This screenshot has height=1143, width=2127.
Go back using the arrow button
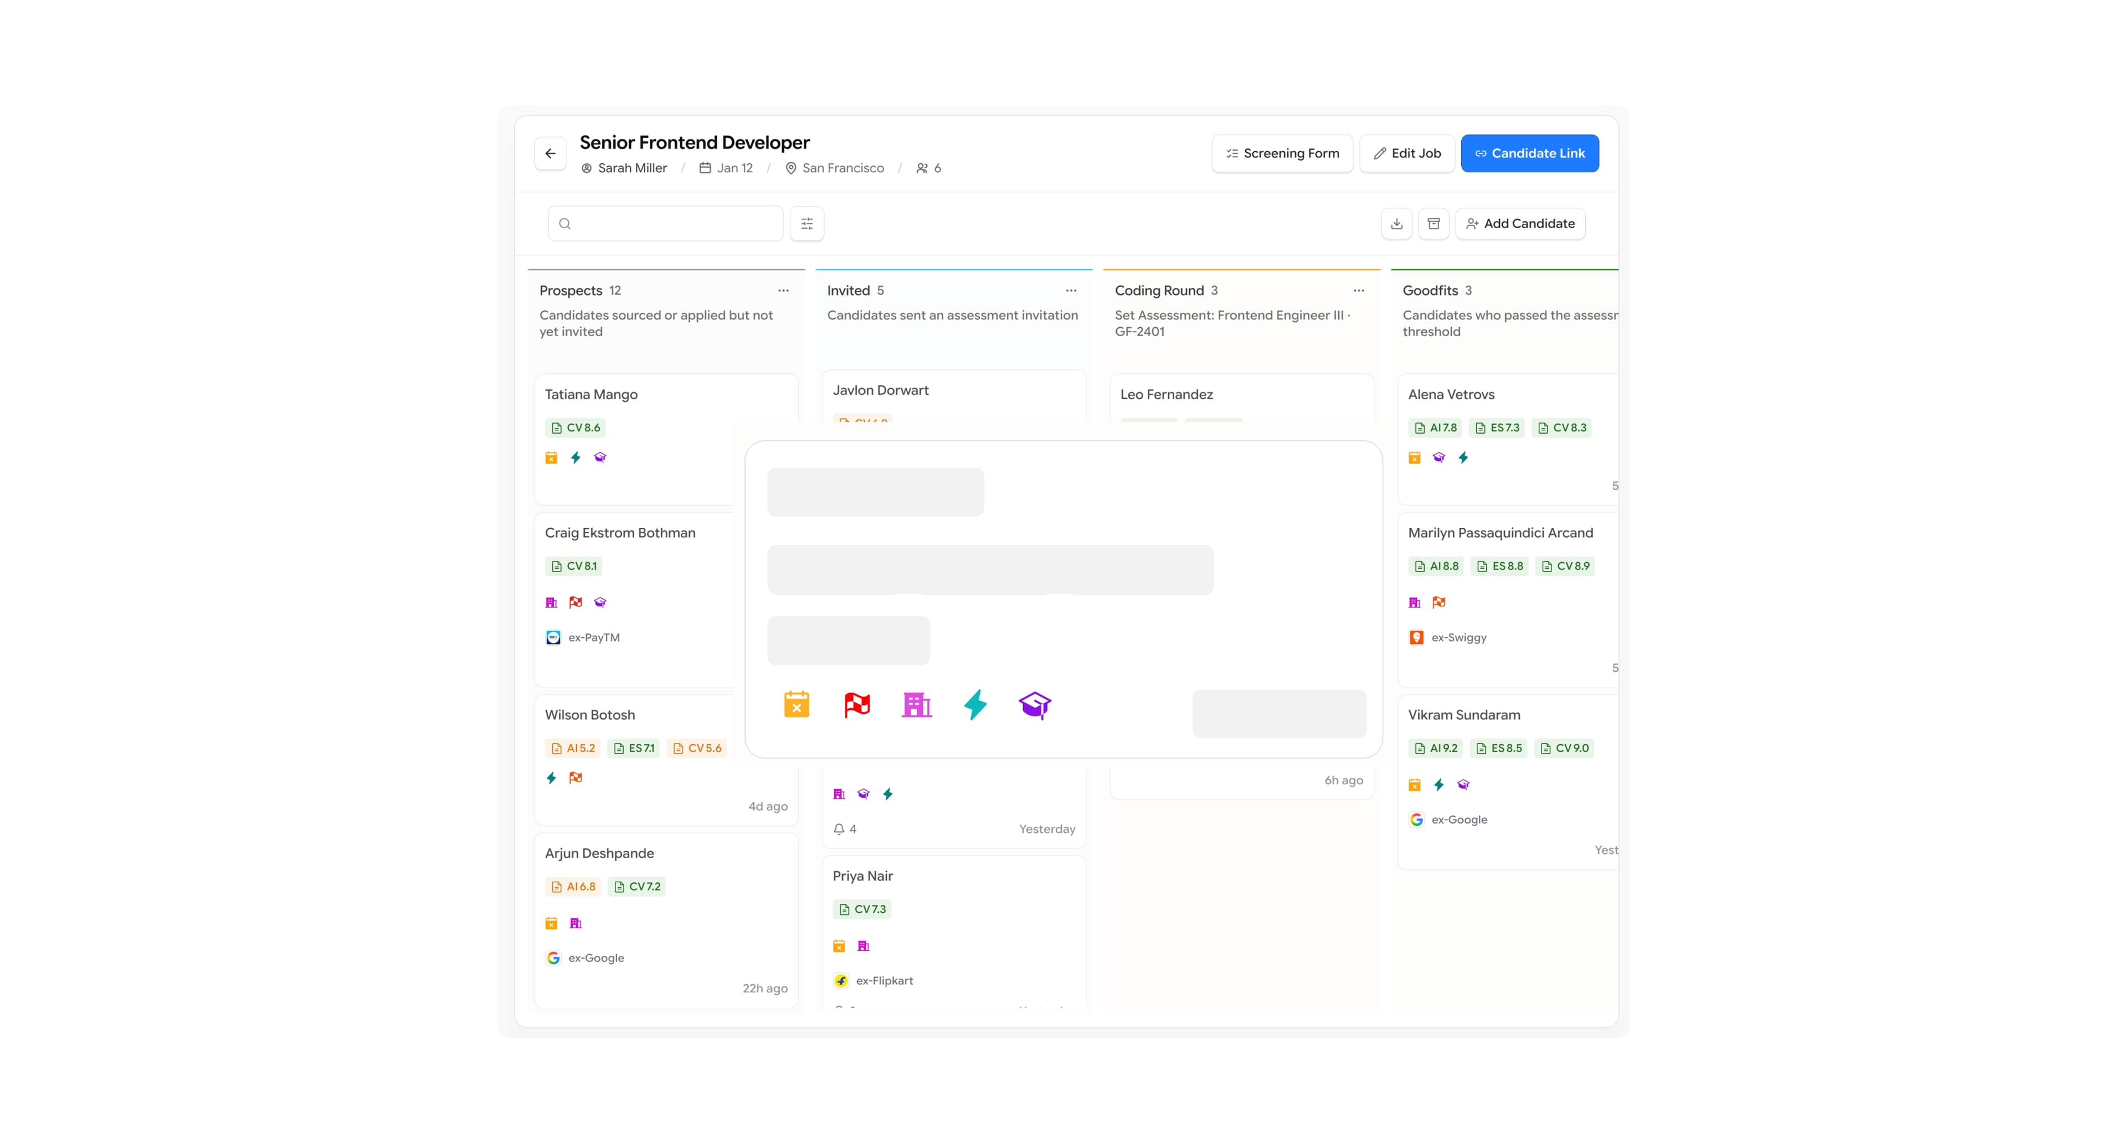(x=550, y=153)
